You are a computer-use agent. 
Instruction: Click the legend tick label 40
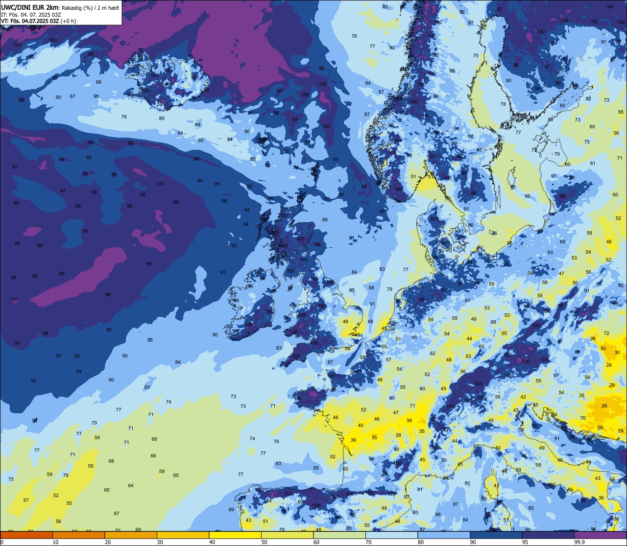click(x=212, y=542)
